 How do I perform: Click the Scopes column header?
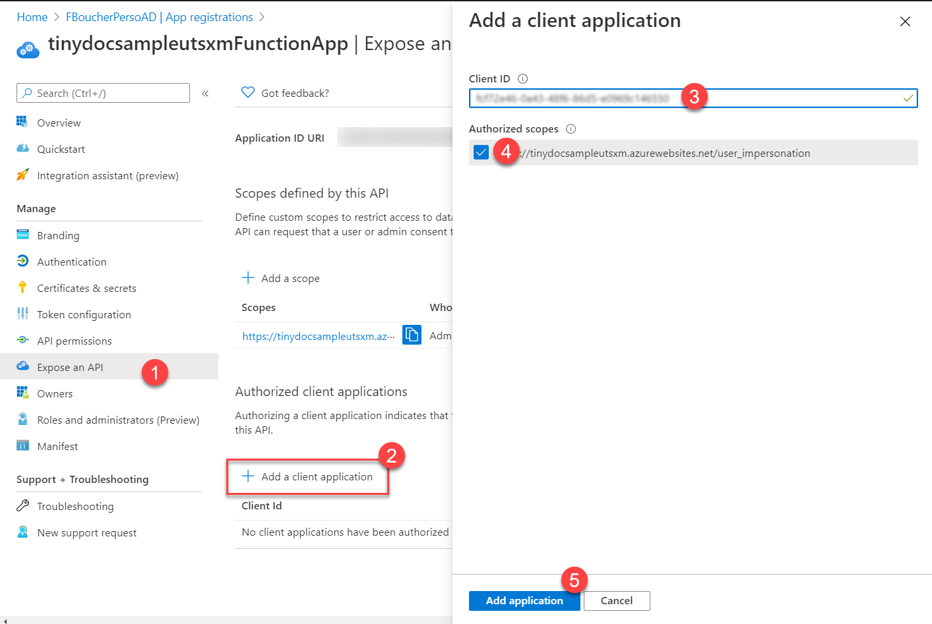(x=259, y=307)
